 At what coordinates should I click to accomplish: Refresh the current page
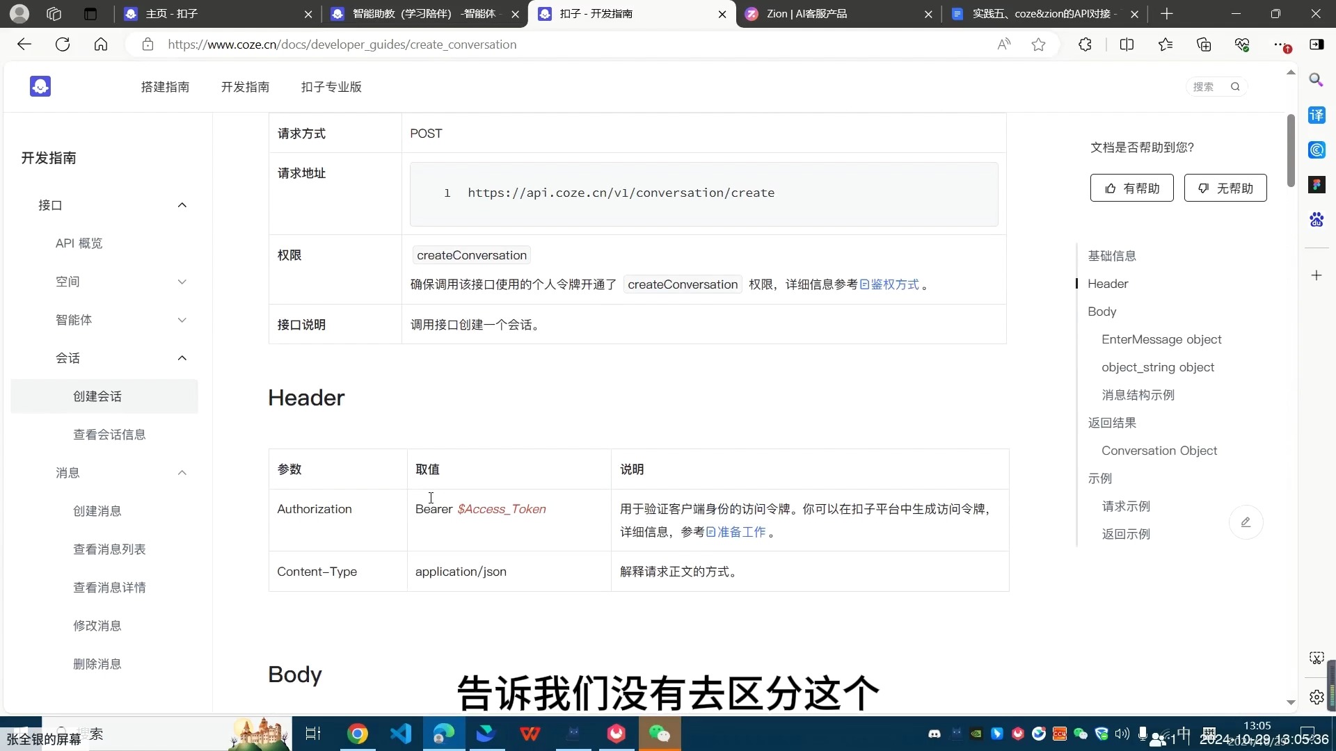click(x=63, y=45)
